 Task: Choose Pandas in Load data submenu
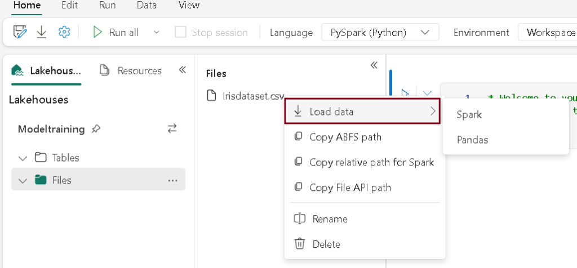coord(472,140)
